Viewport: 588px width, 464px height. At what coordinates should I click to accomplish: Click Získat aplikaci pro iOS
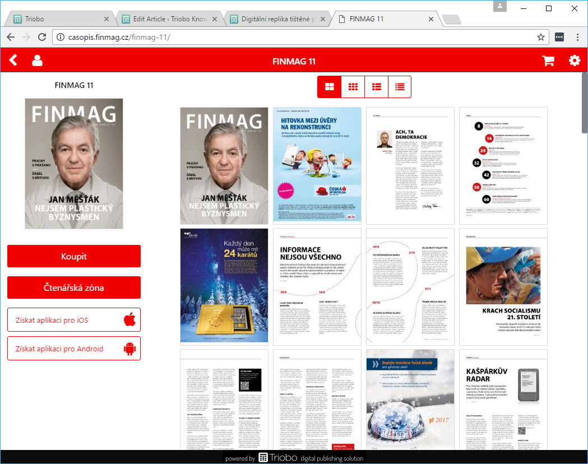click(74, 319)
